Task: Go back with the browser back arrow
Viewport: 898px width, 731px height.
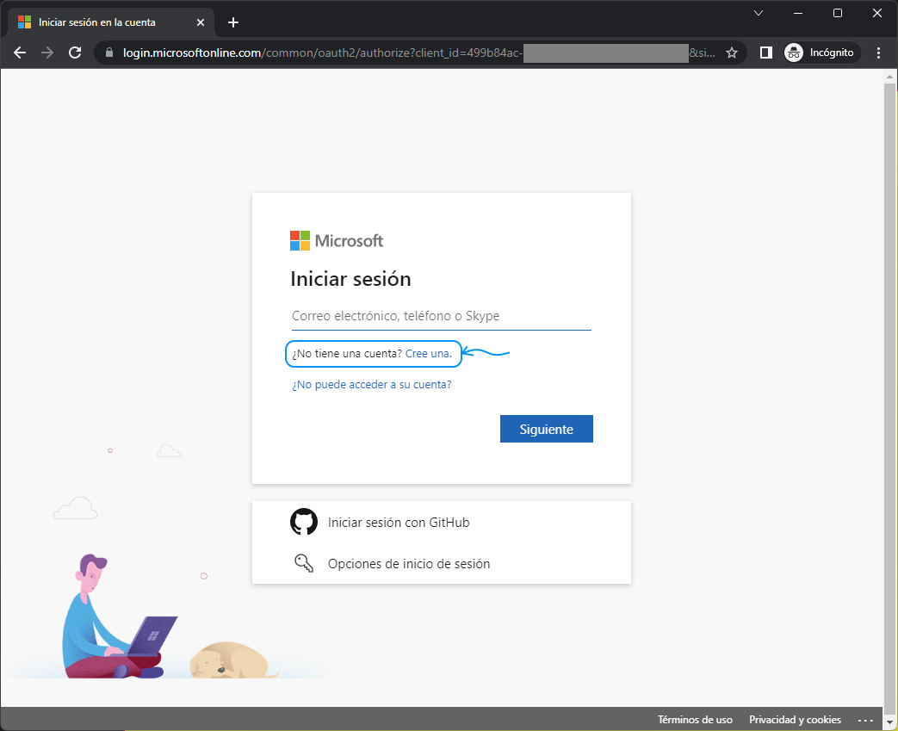Action: [x=20, y=53]
